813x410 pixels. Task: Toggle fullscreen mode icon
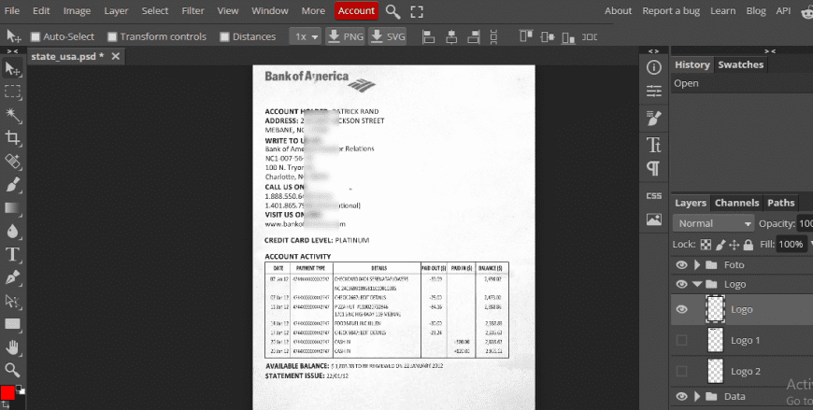(417, 11)
